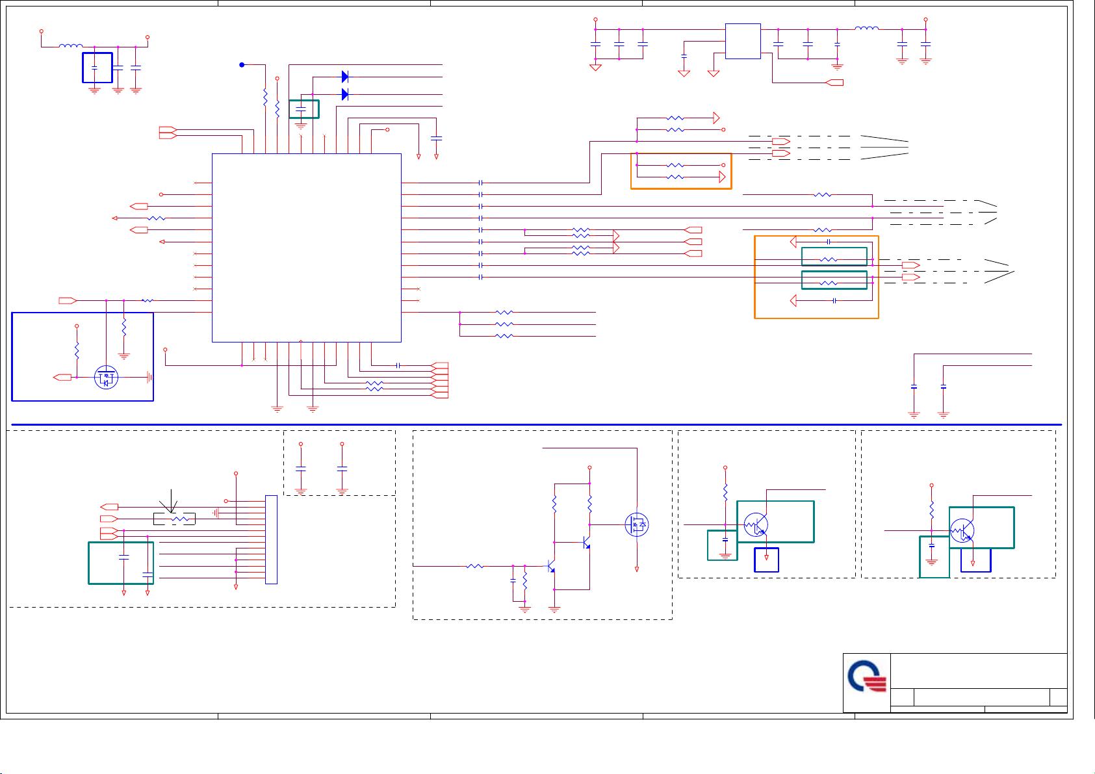This screenshot has width=1095, height=774.
Task: Select the lower teal-boxed resistor inside the large orange box
Action: coord(829,283)
